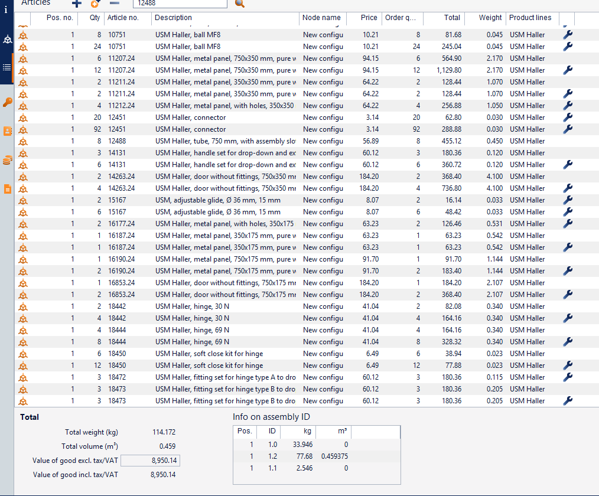Click weight cell '0.115'
This screenshot has width=599, height=496.
pos(494,377)
